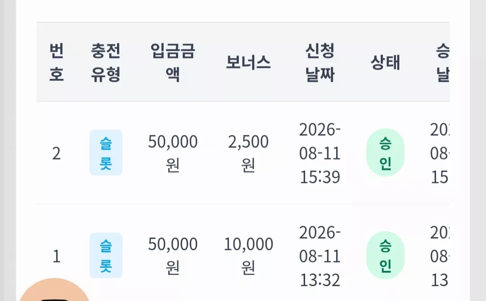Click the 보너스 column header

pyautogui.click(x=248, y=62)
